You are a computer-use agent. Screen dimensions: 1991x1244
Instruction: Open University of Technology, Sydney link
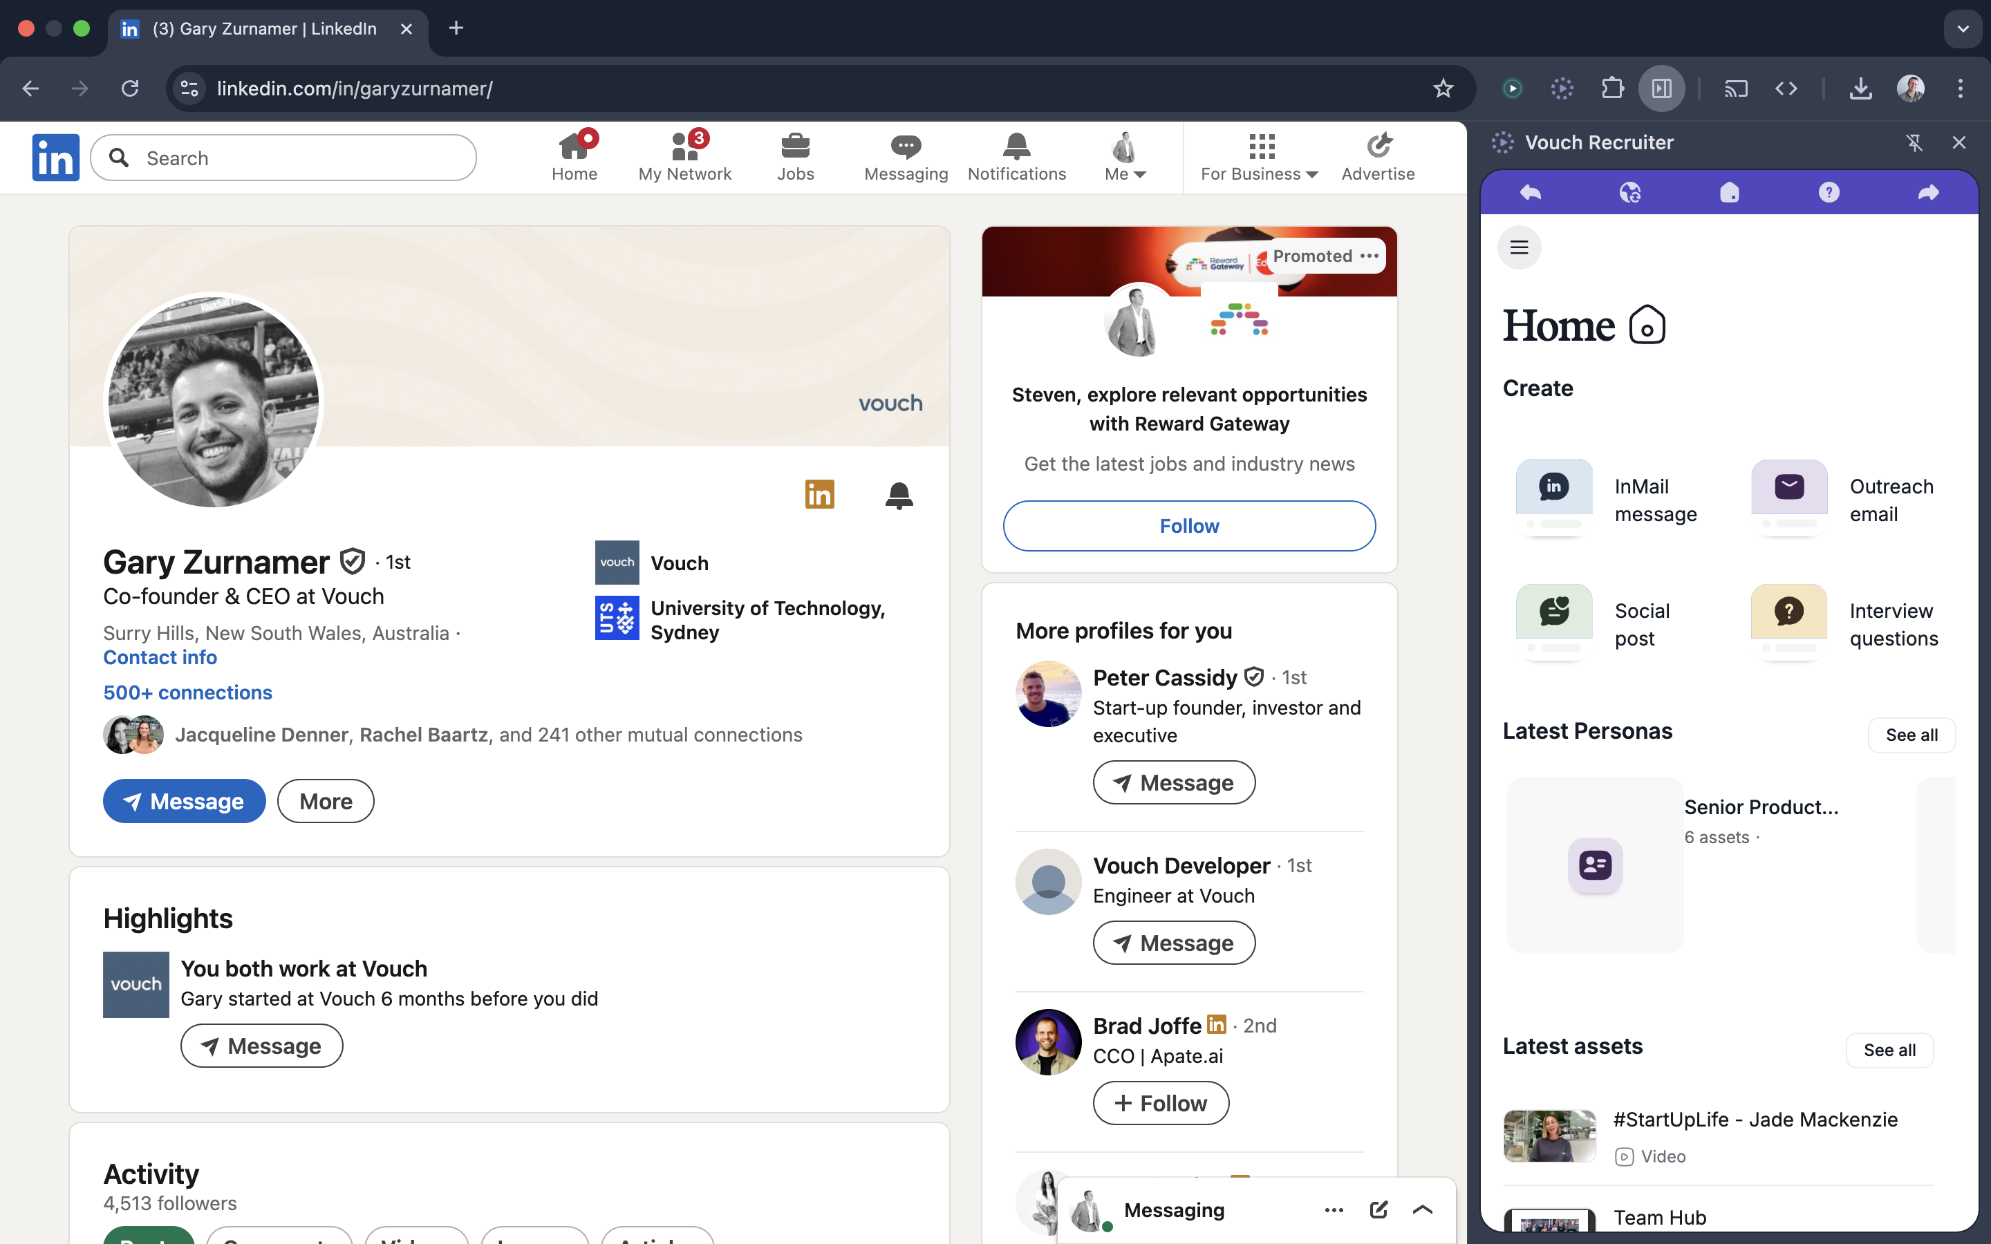(740, 619)
